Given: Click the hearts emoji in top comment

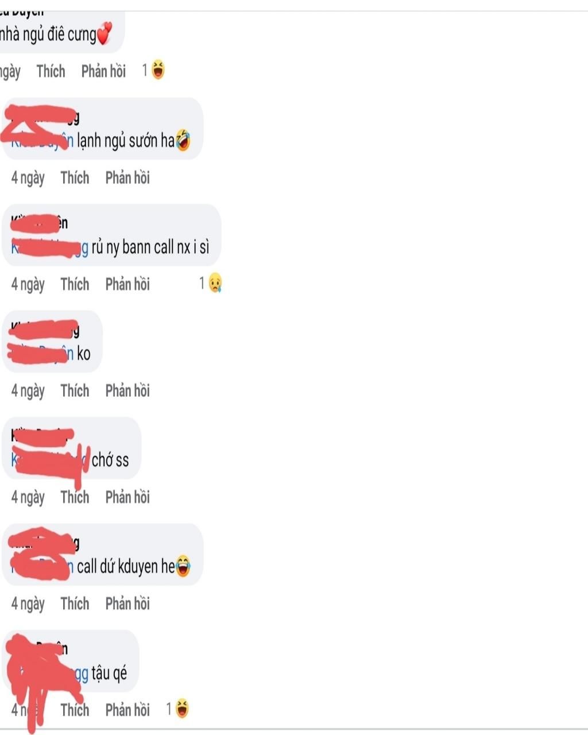Looking at the screenshot, I should [x=104, y=33].
